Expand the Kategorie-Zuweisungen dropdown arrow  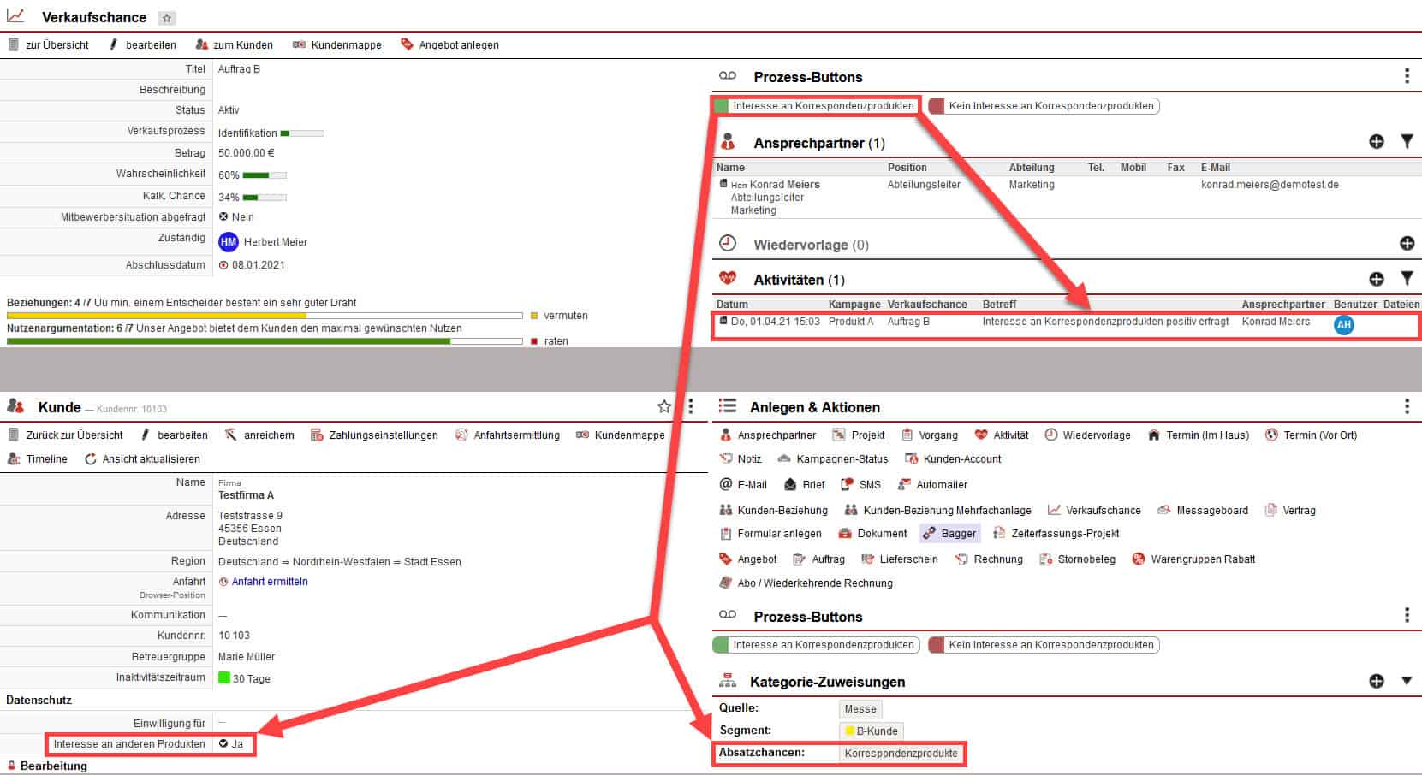coord(1406,681)
